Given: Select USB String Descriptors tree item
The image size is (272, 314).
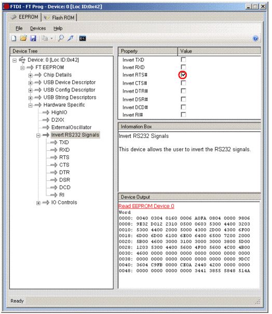Looking at the screenshot, I should pyautogui.click(x=70, y=97).
